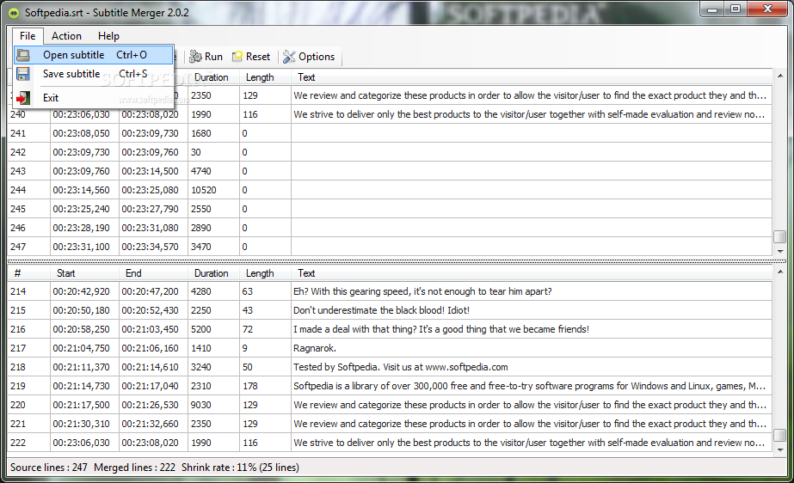
Task: Click the Reset toolbar label
Action: pyautogui.click(x=258, y=57)
